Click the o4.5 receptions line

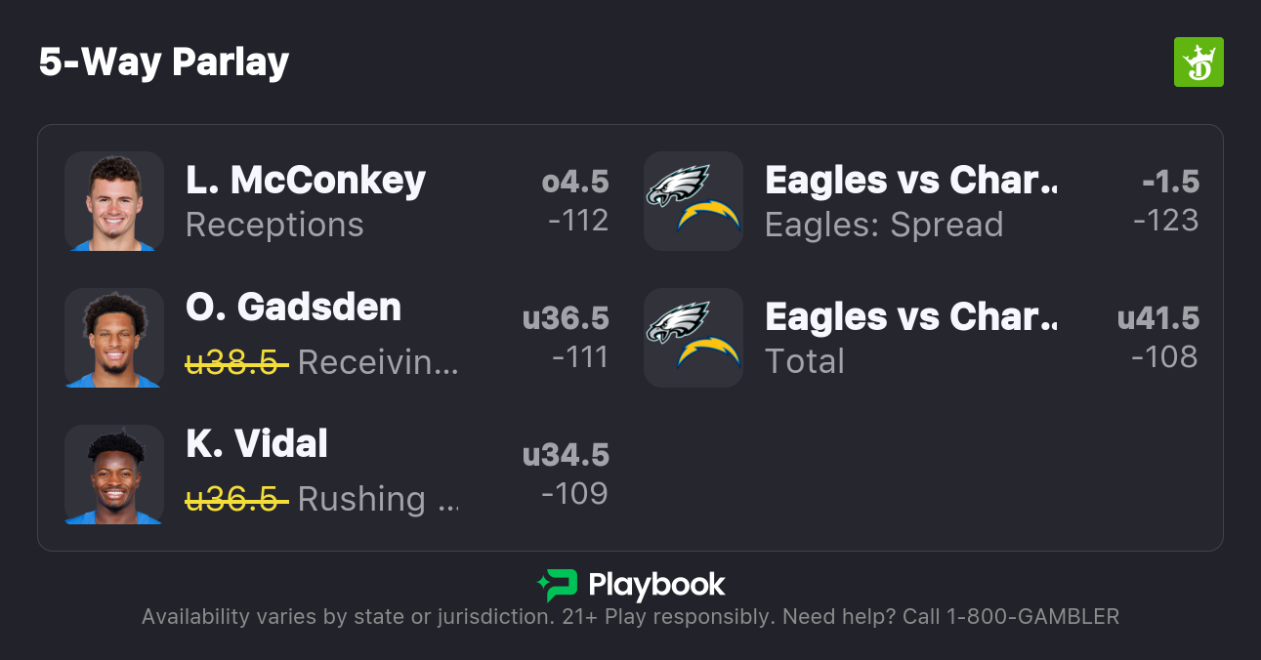575,182
